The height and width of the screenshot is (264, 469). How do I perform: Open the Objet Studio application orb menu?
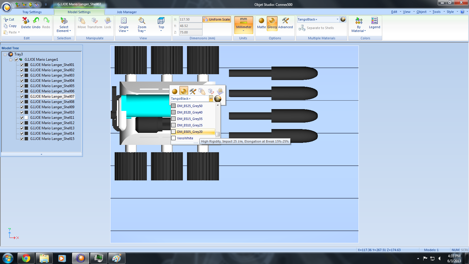(7, 7)
